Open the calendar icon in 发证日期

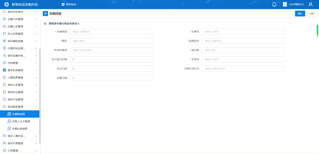tap(73, 69)
